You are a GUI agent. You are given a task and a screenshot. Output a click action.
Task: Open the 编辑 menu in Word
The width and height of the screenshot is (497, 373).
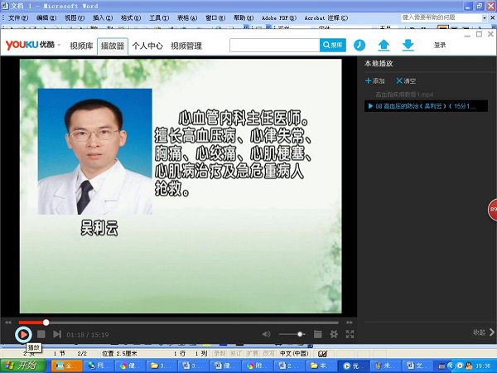(46, 17)
